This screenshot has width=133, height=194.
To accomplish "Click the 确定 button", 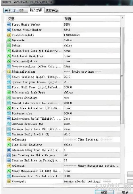I will tap(104, 192).
